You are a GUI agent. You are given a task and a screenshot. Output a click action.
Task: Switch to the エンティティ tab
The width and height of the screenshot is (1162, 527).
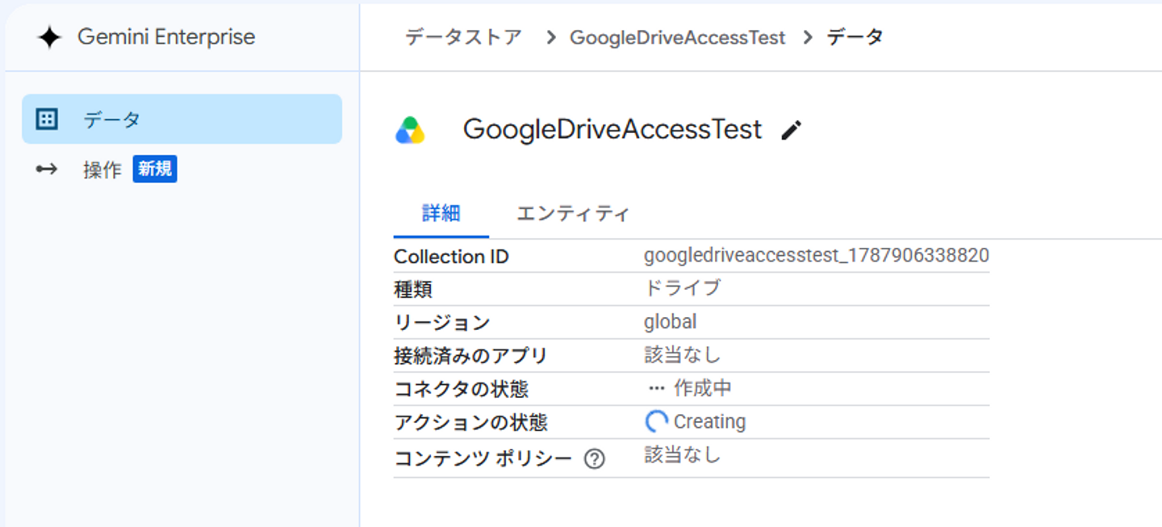pyautogui.click(x=572, y=214)
